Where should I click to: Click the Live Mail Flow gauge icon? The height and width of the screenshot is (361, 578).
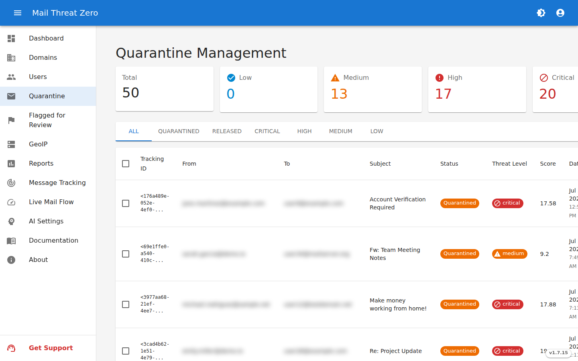(x=11, y=202)
